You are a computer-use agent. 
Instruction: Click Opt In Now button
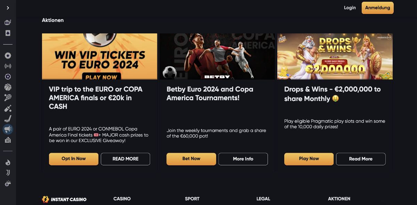pos(73,159)
